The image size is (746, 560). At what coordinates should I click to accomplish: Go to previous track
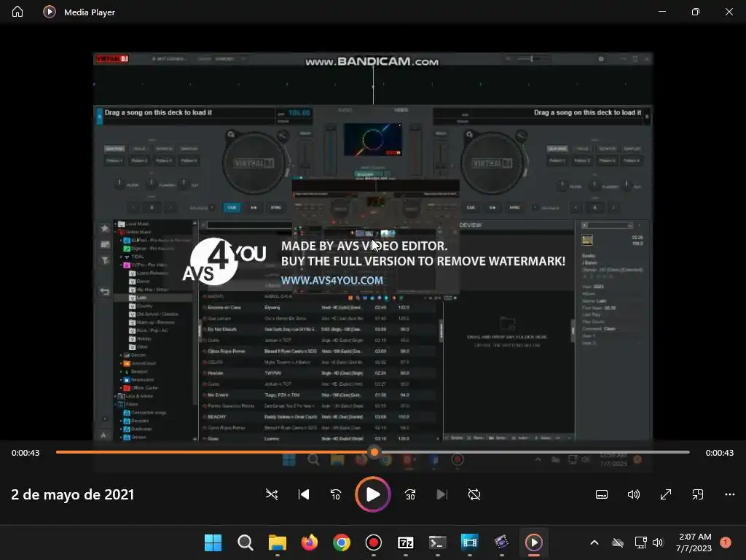click(x=304, y=494)
